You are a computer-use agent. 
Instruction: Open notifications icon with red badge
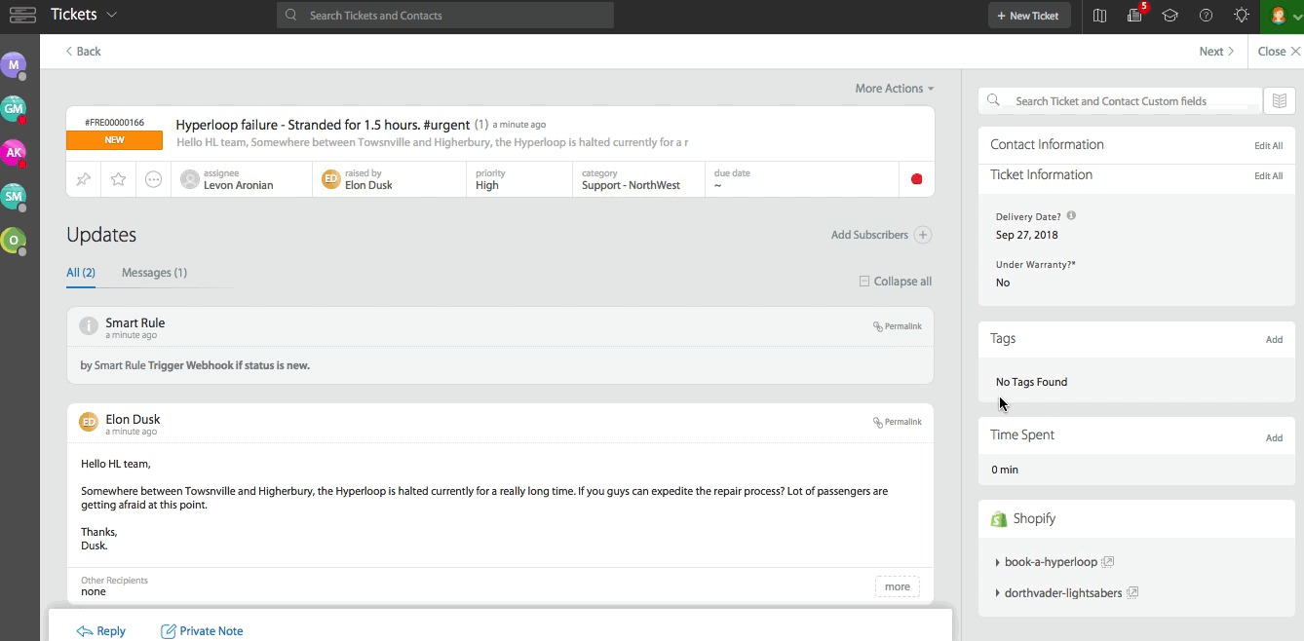coord(1135,15)
